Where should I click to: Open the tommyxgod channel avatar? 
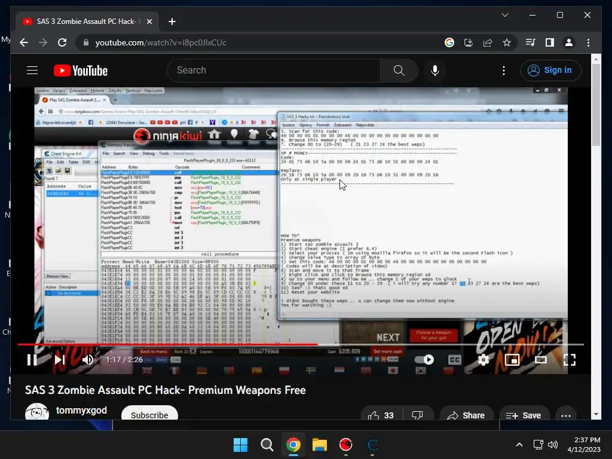(x=36, y=412)
